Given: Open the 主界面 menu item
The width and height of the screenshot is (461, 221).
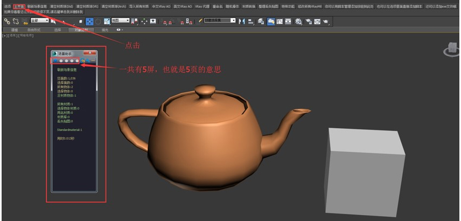Looking at the screenshot, I should (19, 6).
